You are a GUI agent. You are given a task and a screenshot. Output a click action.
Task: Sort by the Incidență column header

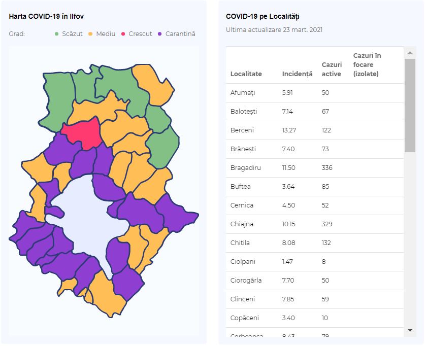click(297, 74)
